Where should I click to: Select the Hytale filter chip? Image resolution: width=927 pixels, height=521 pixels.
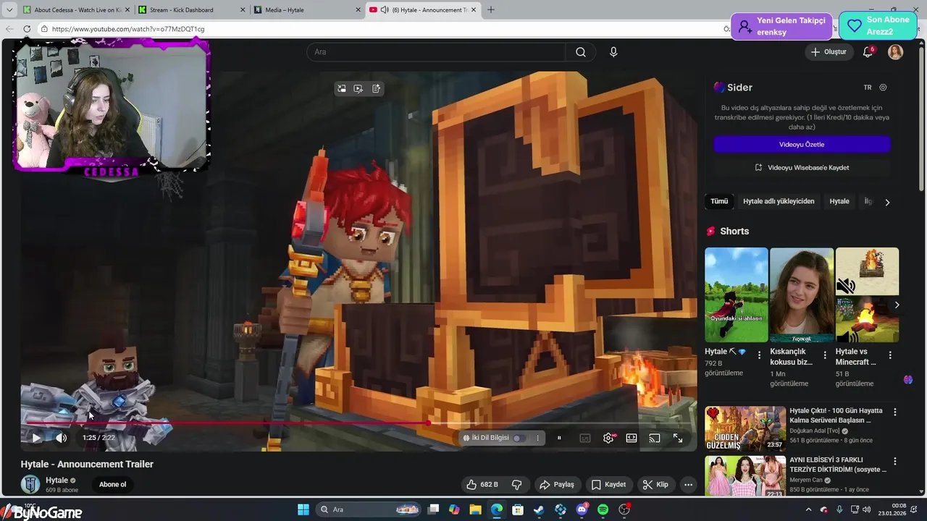pyautogui.click(x=839, y=201)
